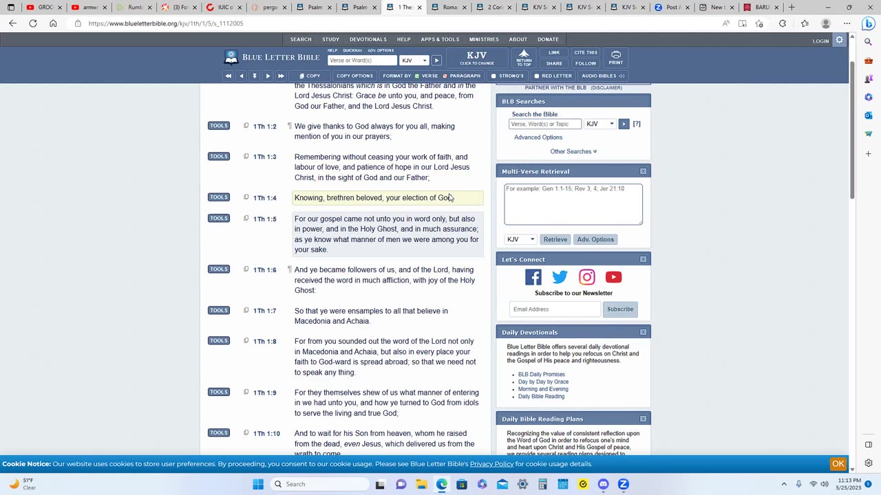The height and width of the screenshot is (495, 881).
Task: Open the Privacy Policy link
Action: click(x=491, y=464)
